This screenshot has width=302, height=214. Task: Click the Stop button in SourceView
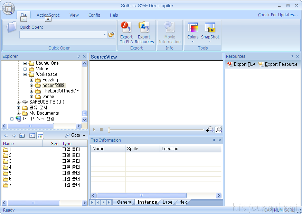(101, 130)
